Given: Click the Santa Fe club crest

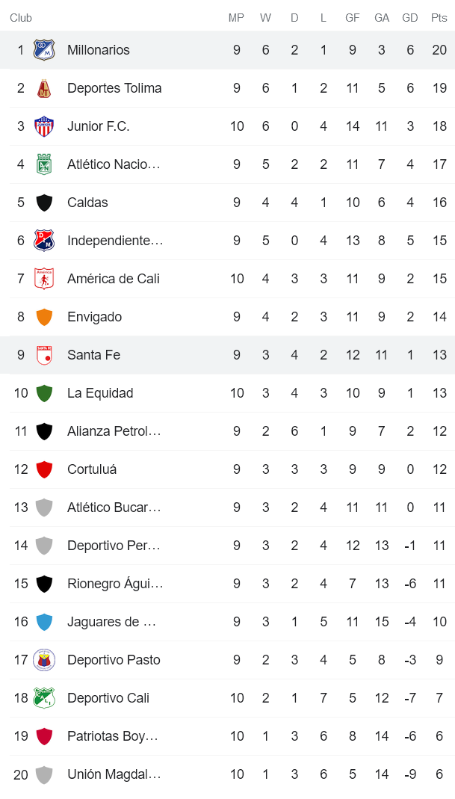Looking at the screenshot, I should coord(43,355).
